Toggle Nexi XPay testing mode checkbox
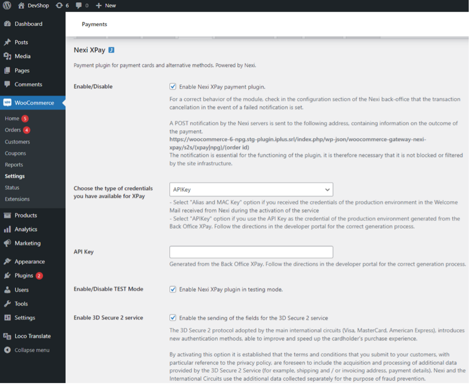471x384 pixels. tap(173, 289)
